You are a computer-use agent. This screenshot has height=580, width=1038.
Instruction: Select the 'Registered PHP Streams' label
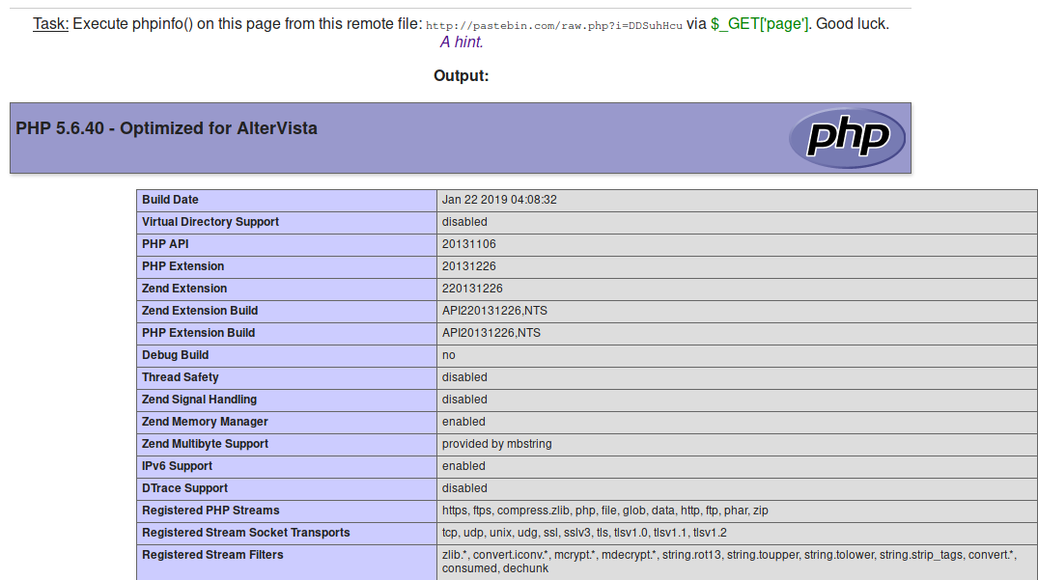(x=210, y=511)
